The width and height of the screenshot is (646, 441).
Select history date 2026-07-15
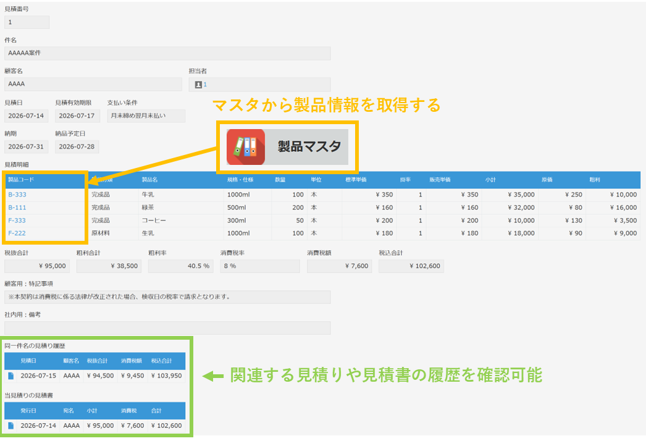click(38, 376)
